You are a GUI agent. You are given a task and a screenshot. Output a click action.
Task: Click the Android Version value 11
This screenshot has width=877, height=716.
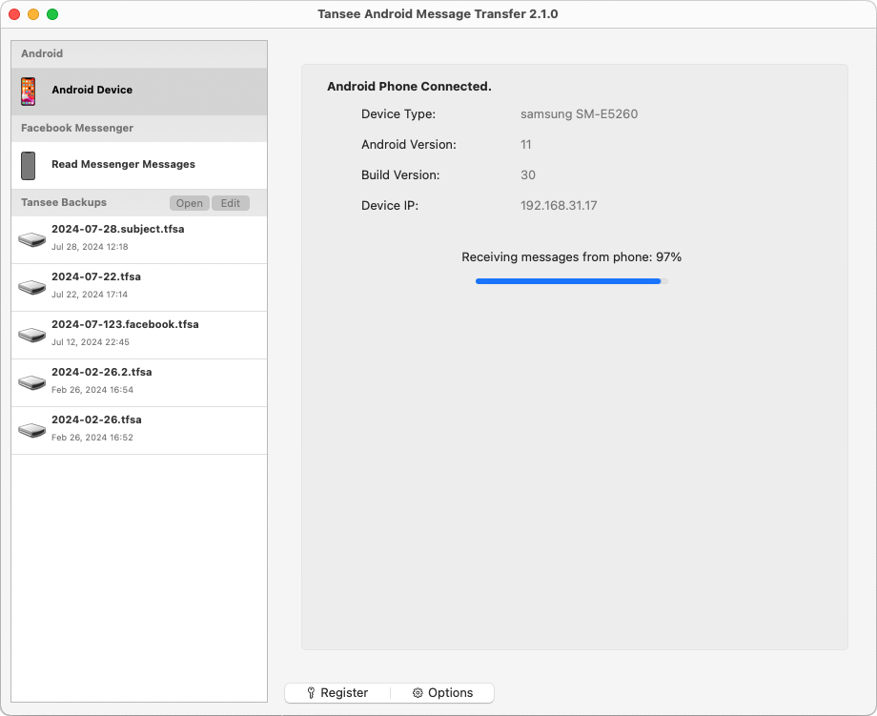pyautogui.click(x=526, y=144)
